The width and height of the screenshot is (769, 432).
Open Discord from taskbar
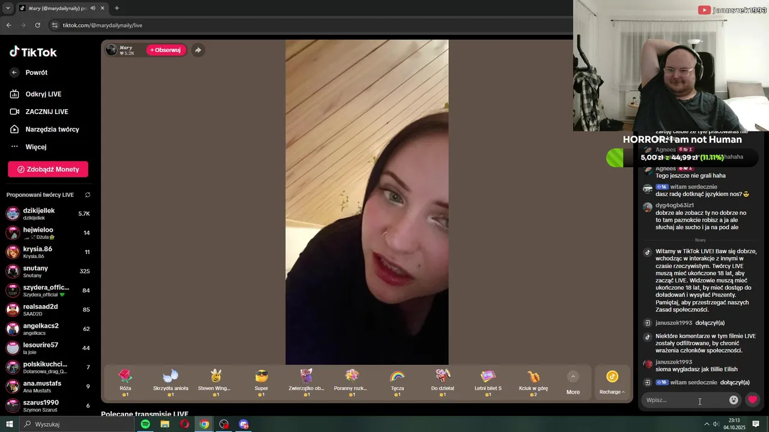point(243,424)
